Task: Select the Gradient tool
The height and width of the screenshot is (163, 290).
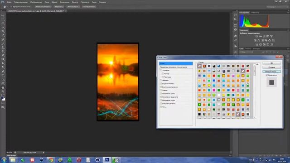Action: 3,59
